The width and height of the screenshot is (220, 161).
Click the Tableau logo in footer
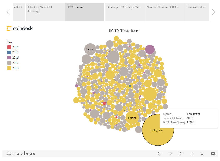pos(21,153)
